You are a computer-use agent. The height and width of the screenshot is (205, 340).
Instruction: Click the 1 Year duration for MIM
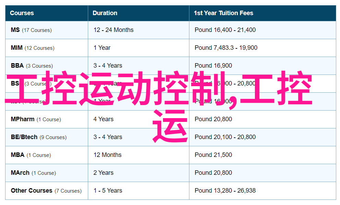102,48
